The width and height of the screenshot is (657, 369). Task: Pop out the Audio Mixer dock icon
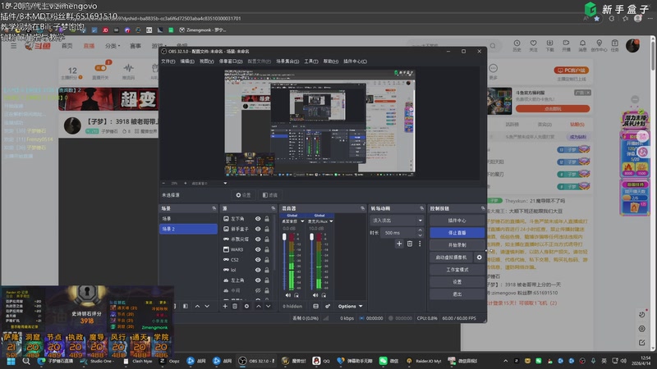click(x=362, y=208)
